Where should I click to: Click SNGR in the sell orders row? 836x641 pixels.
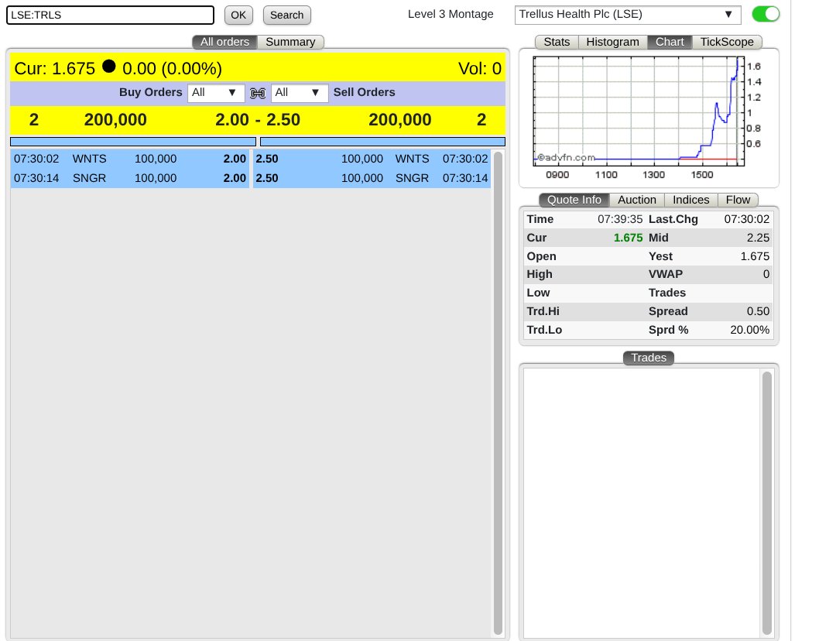click(x=412, y=178)
